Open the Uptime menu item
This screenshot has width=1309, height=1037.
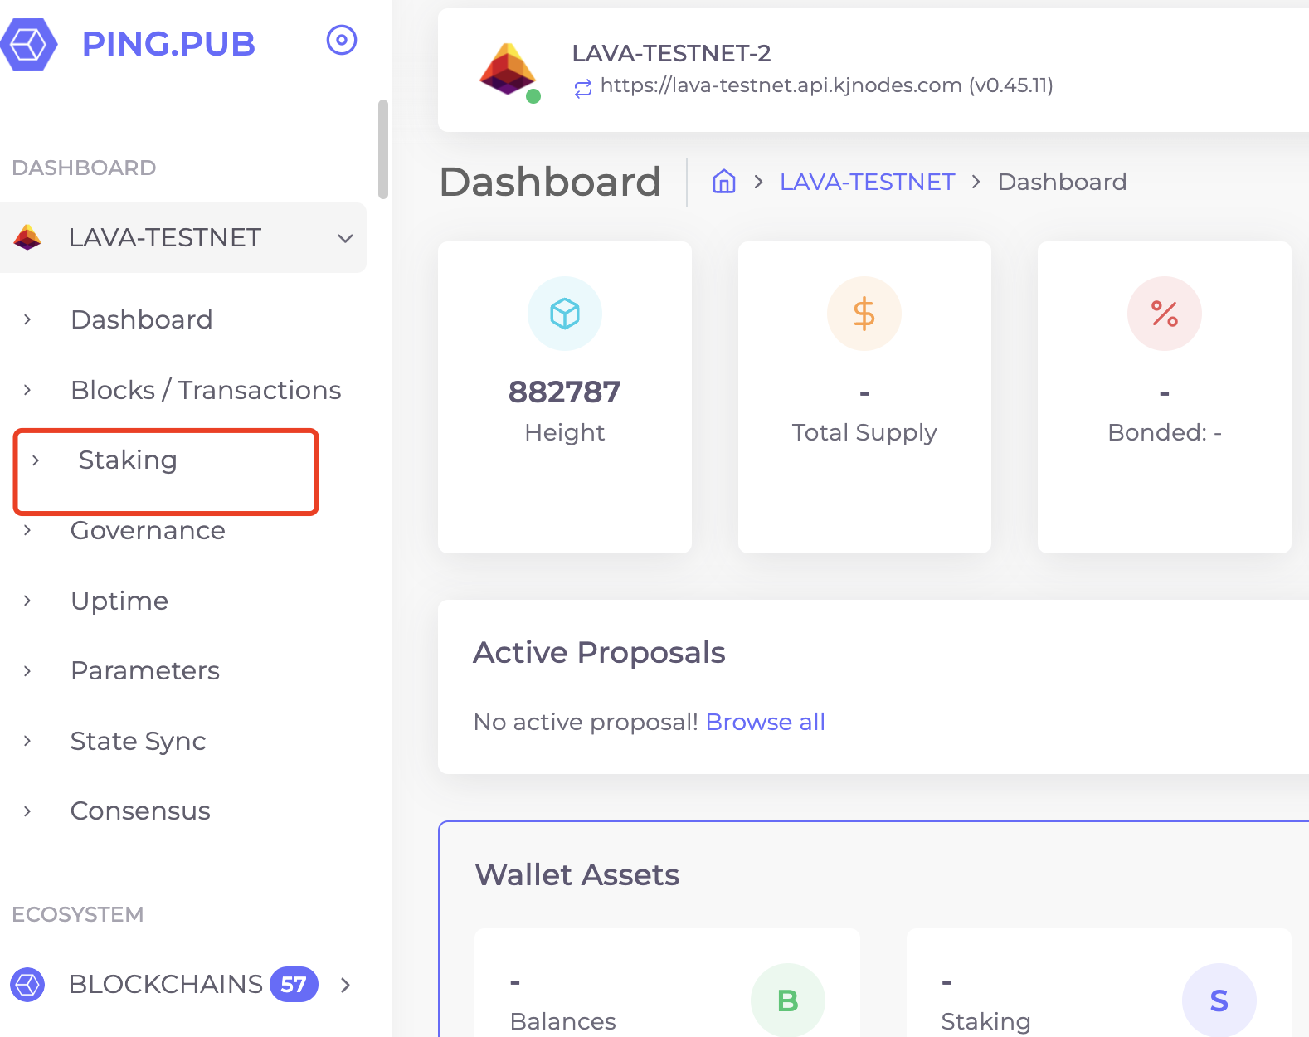tap(119, 601)
